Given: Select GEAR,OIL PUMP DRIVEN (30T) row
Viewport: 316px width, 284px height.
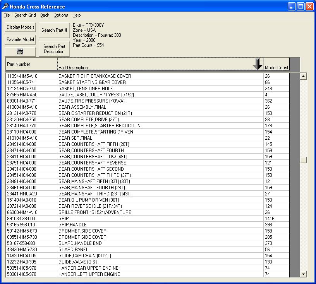Looking at the screenshot, I should (148, 200).
